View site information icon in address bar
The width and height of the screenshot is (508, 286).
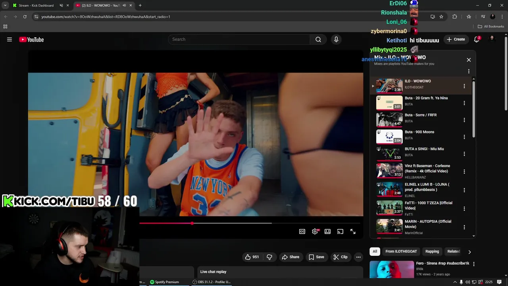point(36,17)
